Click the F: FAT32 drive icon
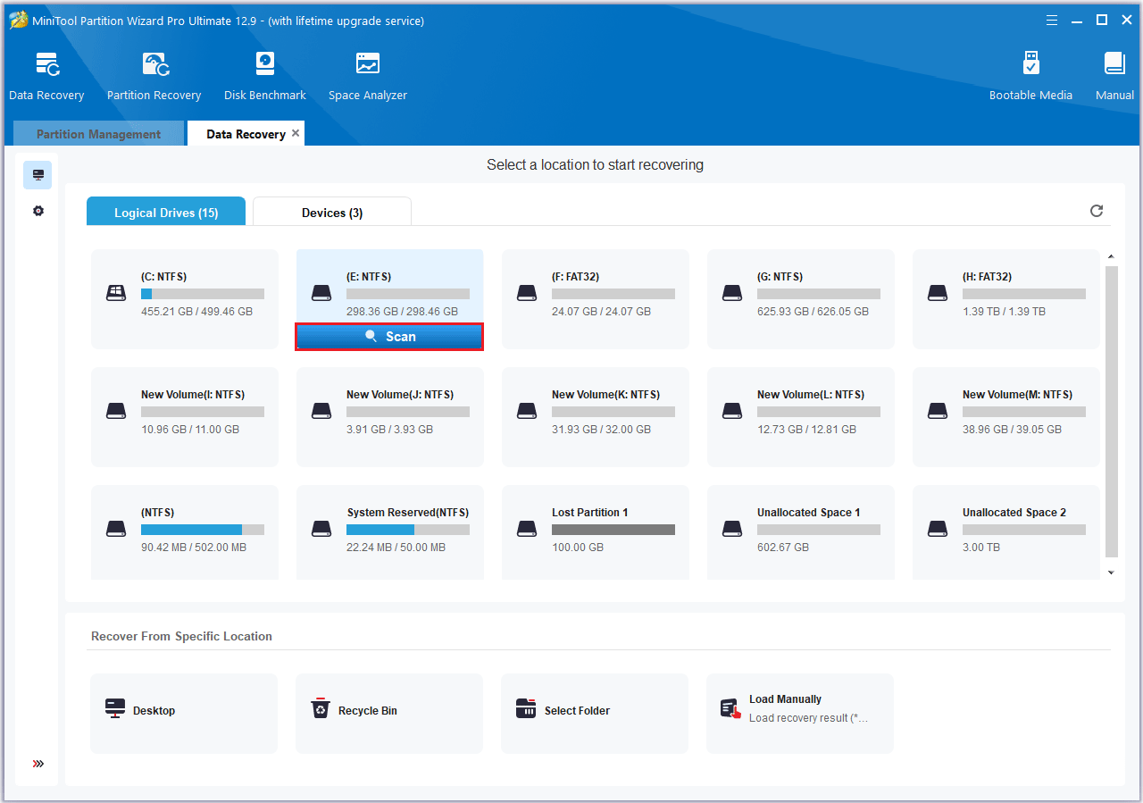Screen dimensions: 1143x803 (527, 293)
